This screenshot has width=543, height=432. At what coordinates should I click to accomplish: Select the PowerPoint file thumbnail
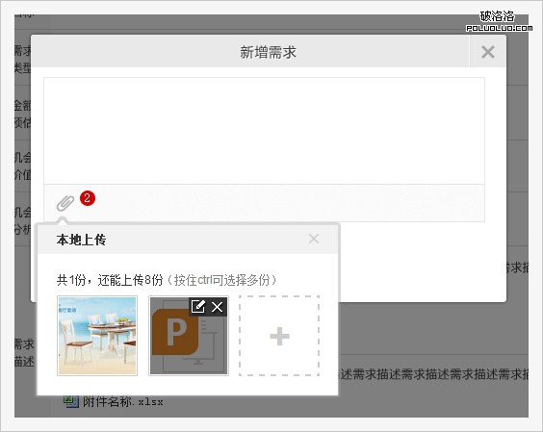(189, 336)
